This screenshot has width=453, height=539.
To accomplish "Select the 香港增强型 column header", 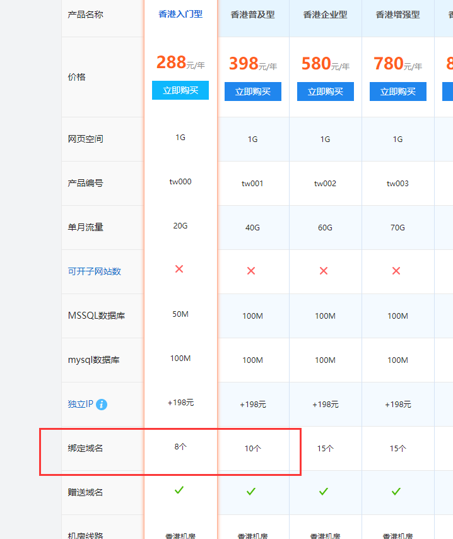I will 398,15.
